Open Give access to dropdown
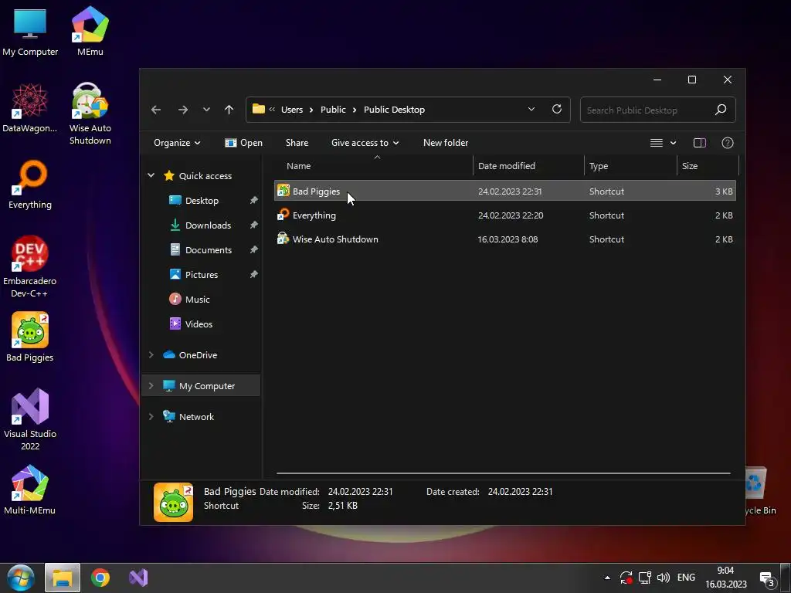 point(365,143)
